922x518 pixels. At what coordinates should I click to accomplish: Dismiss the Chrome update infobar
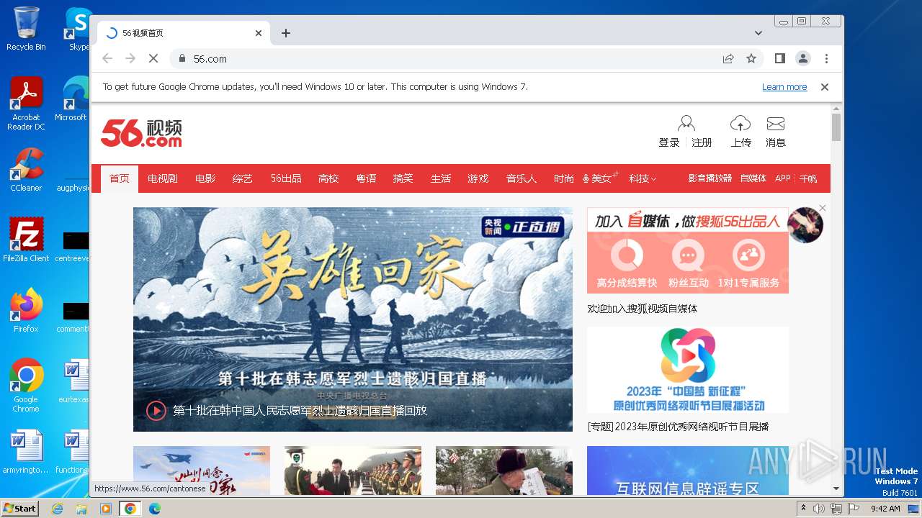825,86
